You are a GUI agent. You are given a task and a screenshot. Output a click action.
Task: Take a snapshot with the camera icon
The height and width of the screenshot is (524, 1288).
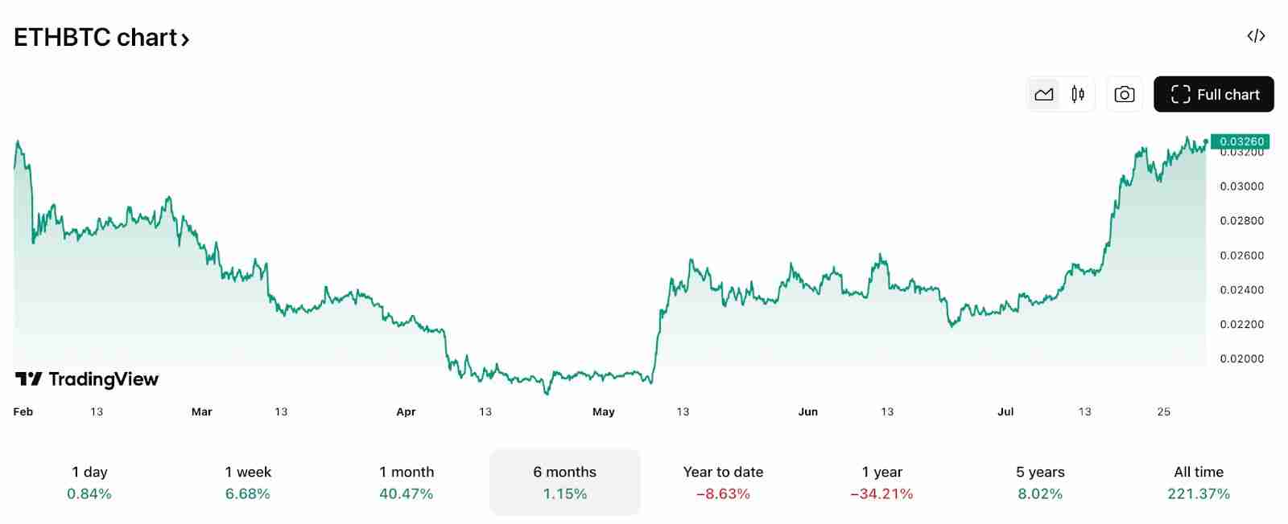coord(1124,94)
